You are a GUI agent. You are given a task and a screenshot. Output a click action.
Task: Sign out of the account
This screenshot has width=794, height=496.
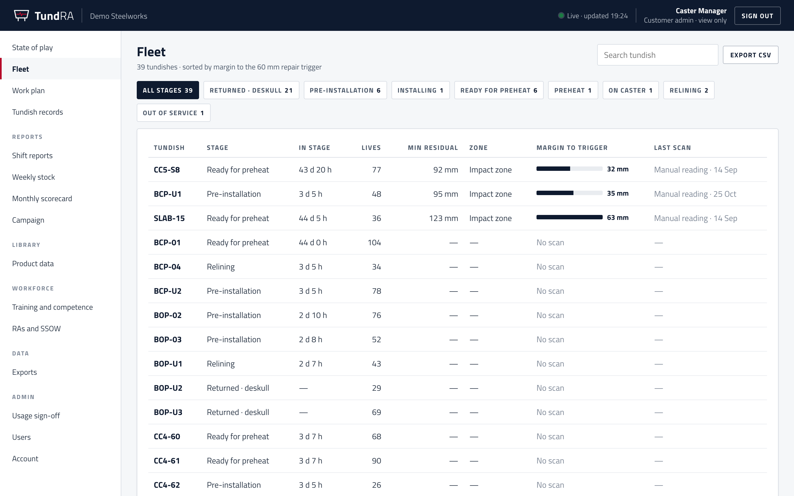pos(757,16)
